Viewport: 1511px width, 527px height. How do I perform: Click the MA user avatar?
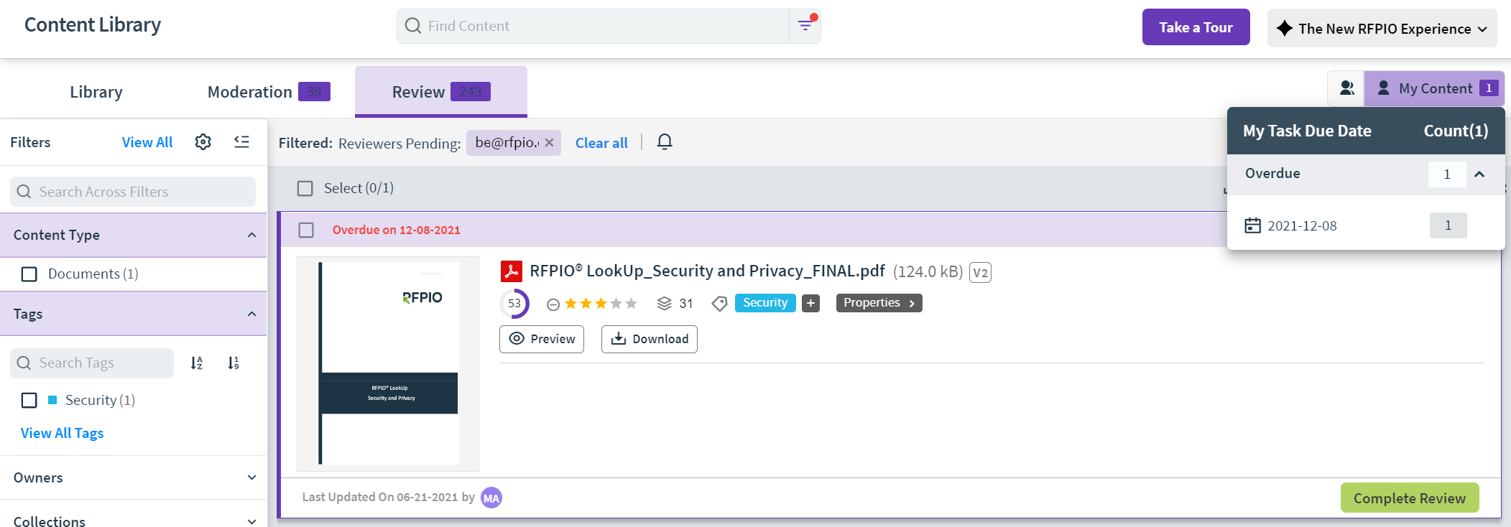[491, 498]
